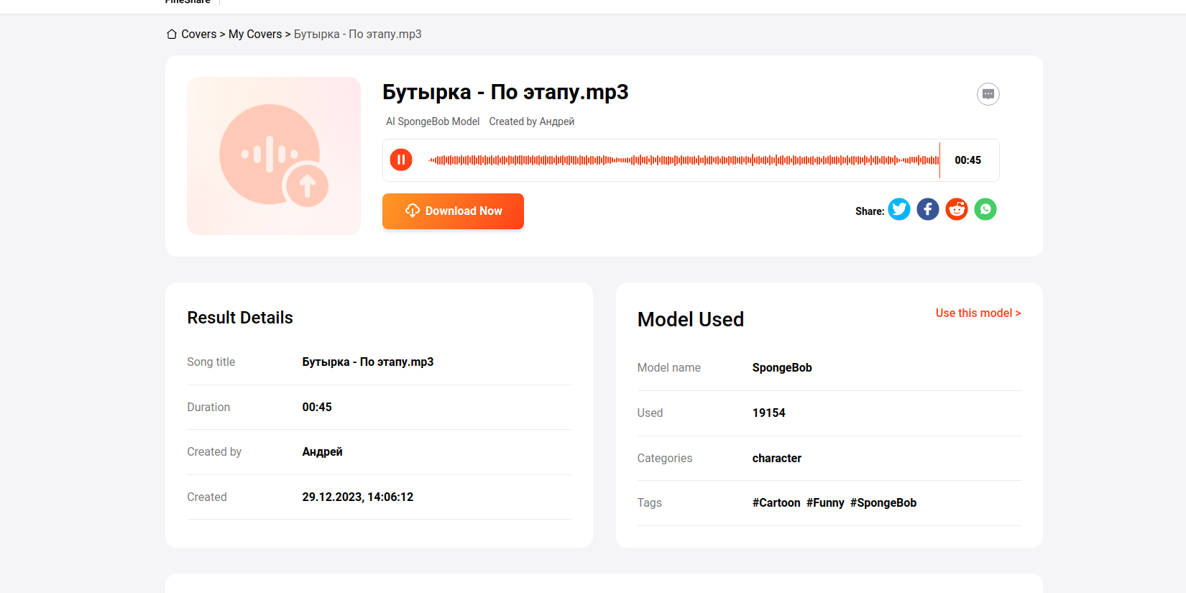Click the Download Now button
This screenshot has height=593, width=1186.
click(x=453, y=211)
